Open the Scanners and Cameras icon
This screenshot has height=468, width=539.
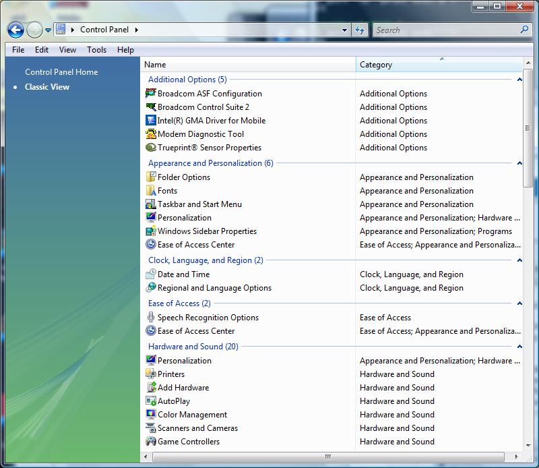click(150, 428)
